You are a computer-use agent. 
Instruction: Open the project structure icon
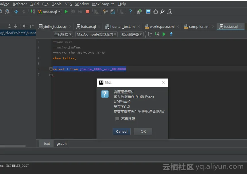click(x=113, y=11)
